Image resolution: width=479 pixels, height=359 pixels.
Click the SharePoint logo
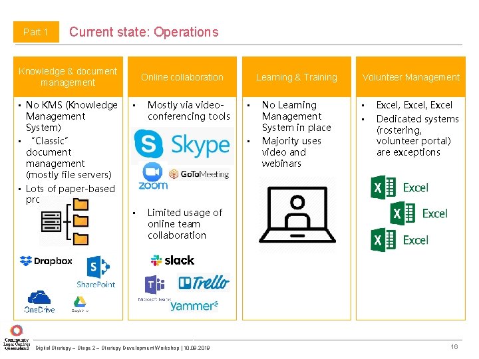click(96, 272)
